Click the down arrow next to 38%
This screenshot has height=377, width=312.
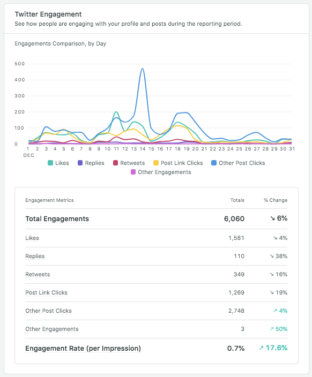click(272, 257)
